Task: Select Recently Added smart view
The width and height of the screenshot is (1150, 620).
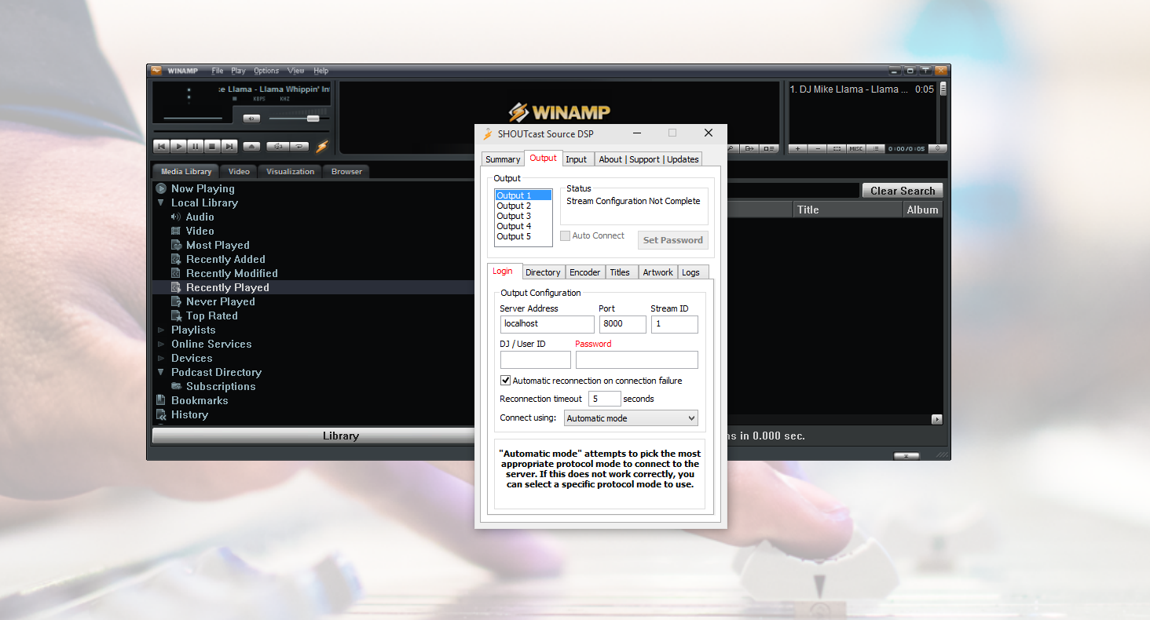Action: (225, 259)
